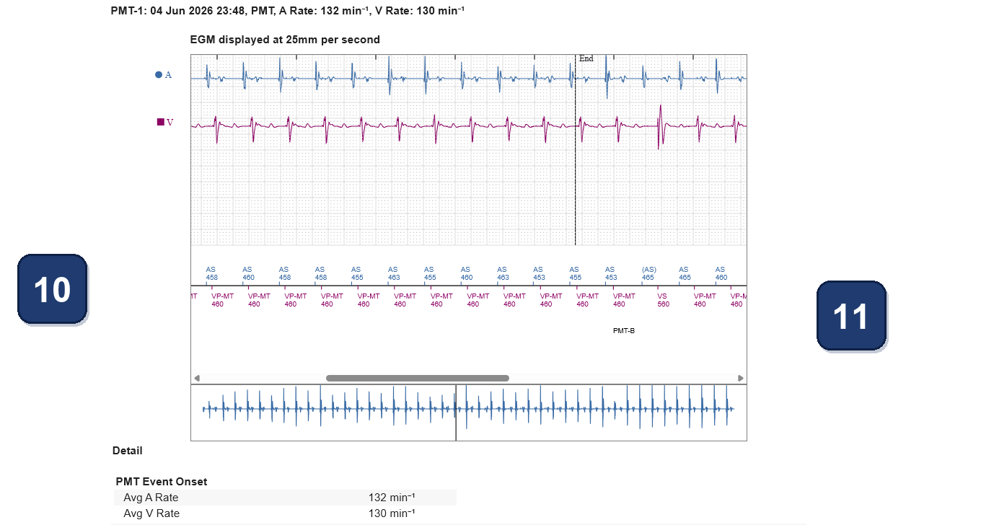Click the magenta square V channel legend icon

click(x=161, y=122)
